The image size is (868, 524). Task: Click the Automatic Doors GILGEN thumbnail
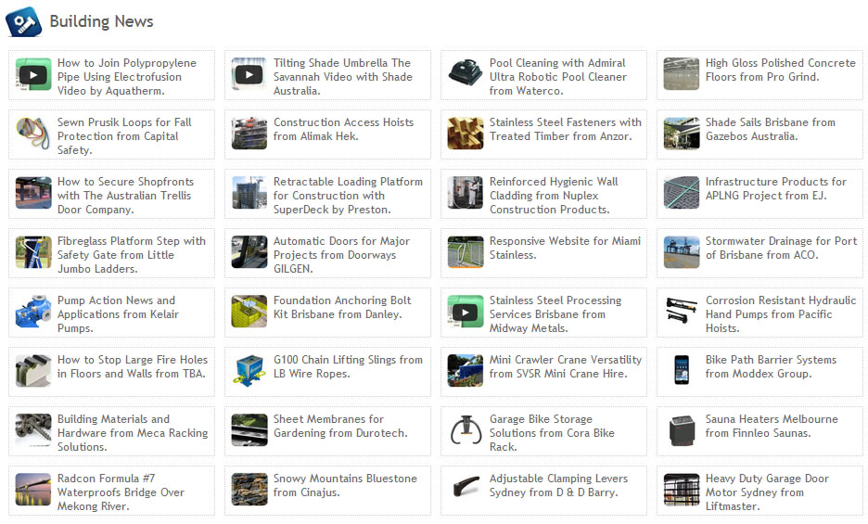[x=249, y=252]
